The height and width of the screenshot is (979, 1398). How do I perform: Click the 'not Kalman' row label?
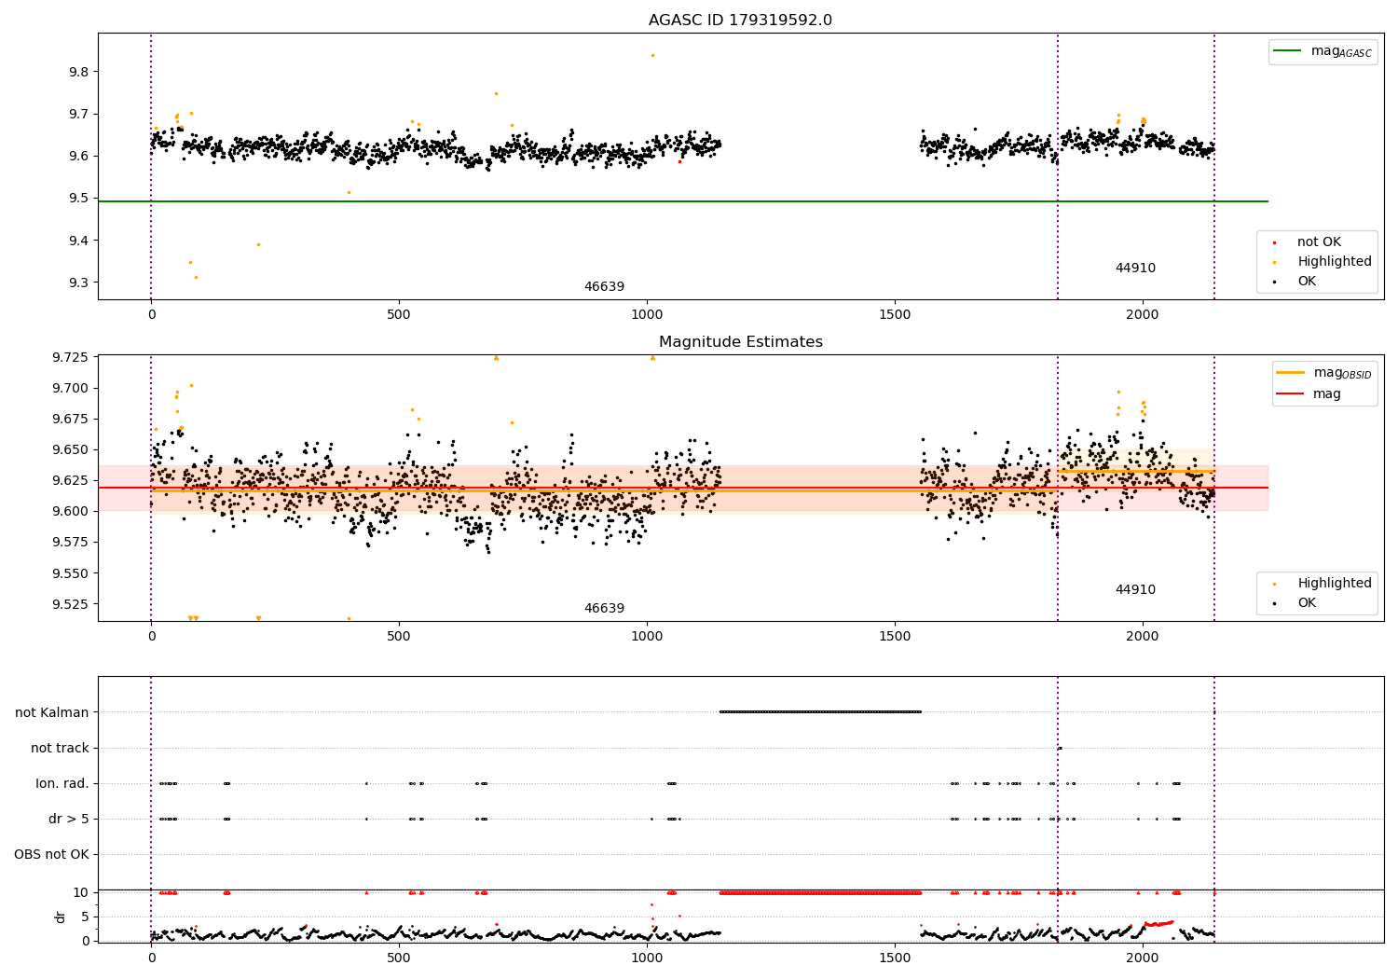pos(52,712)
